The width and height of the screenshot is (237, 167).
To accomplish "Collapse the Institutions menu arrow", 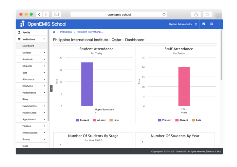I will 44,39.
